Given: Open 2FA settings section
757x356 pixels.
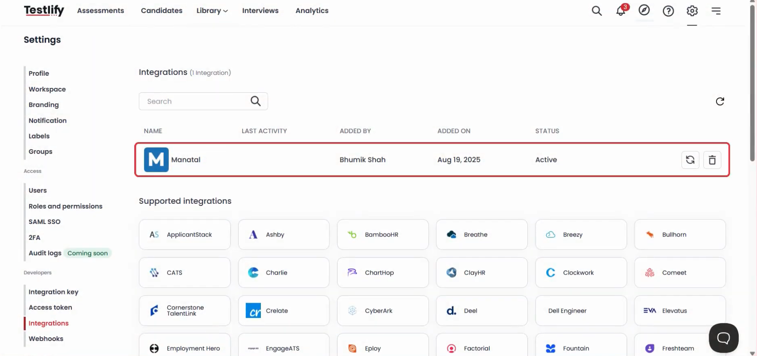Looking at the screenshot, I should [x=34, y=237].
